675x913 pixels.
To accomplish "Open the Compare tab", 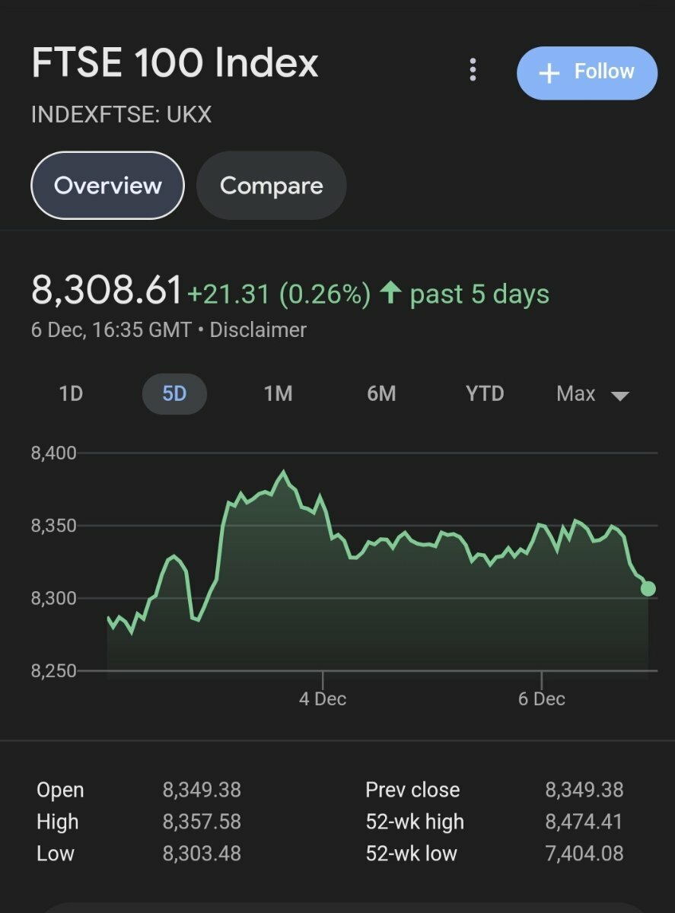I will (x=271, y=186).
